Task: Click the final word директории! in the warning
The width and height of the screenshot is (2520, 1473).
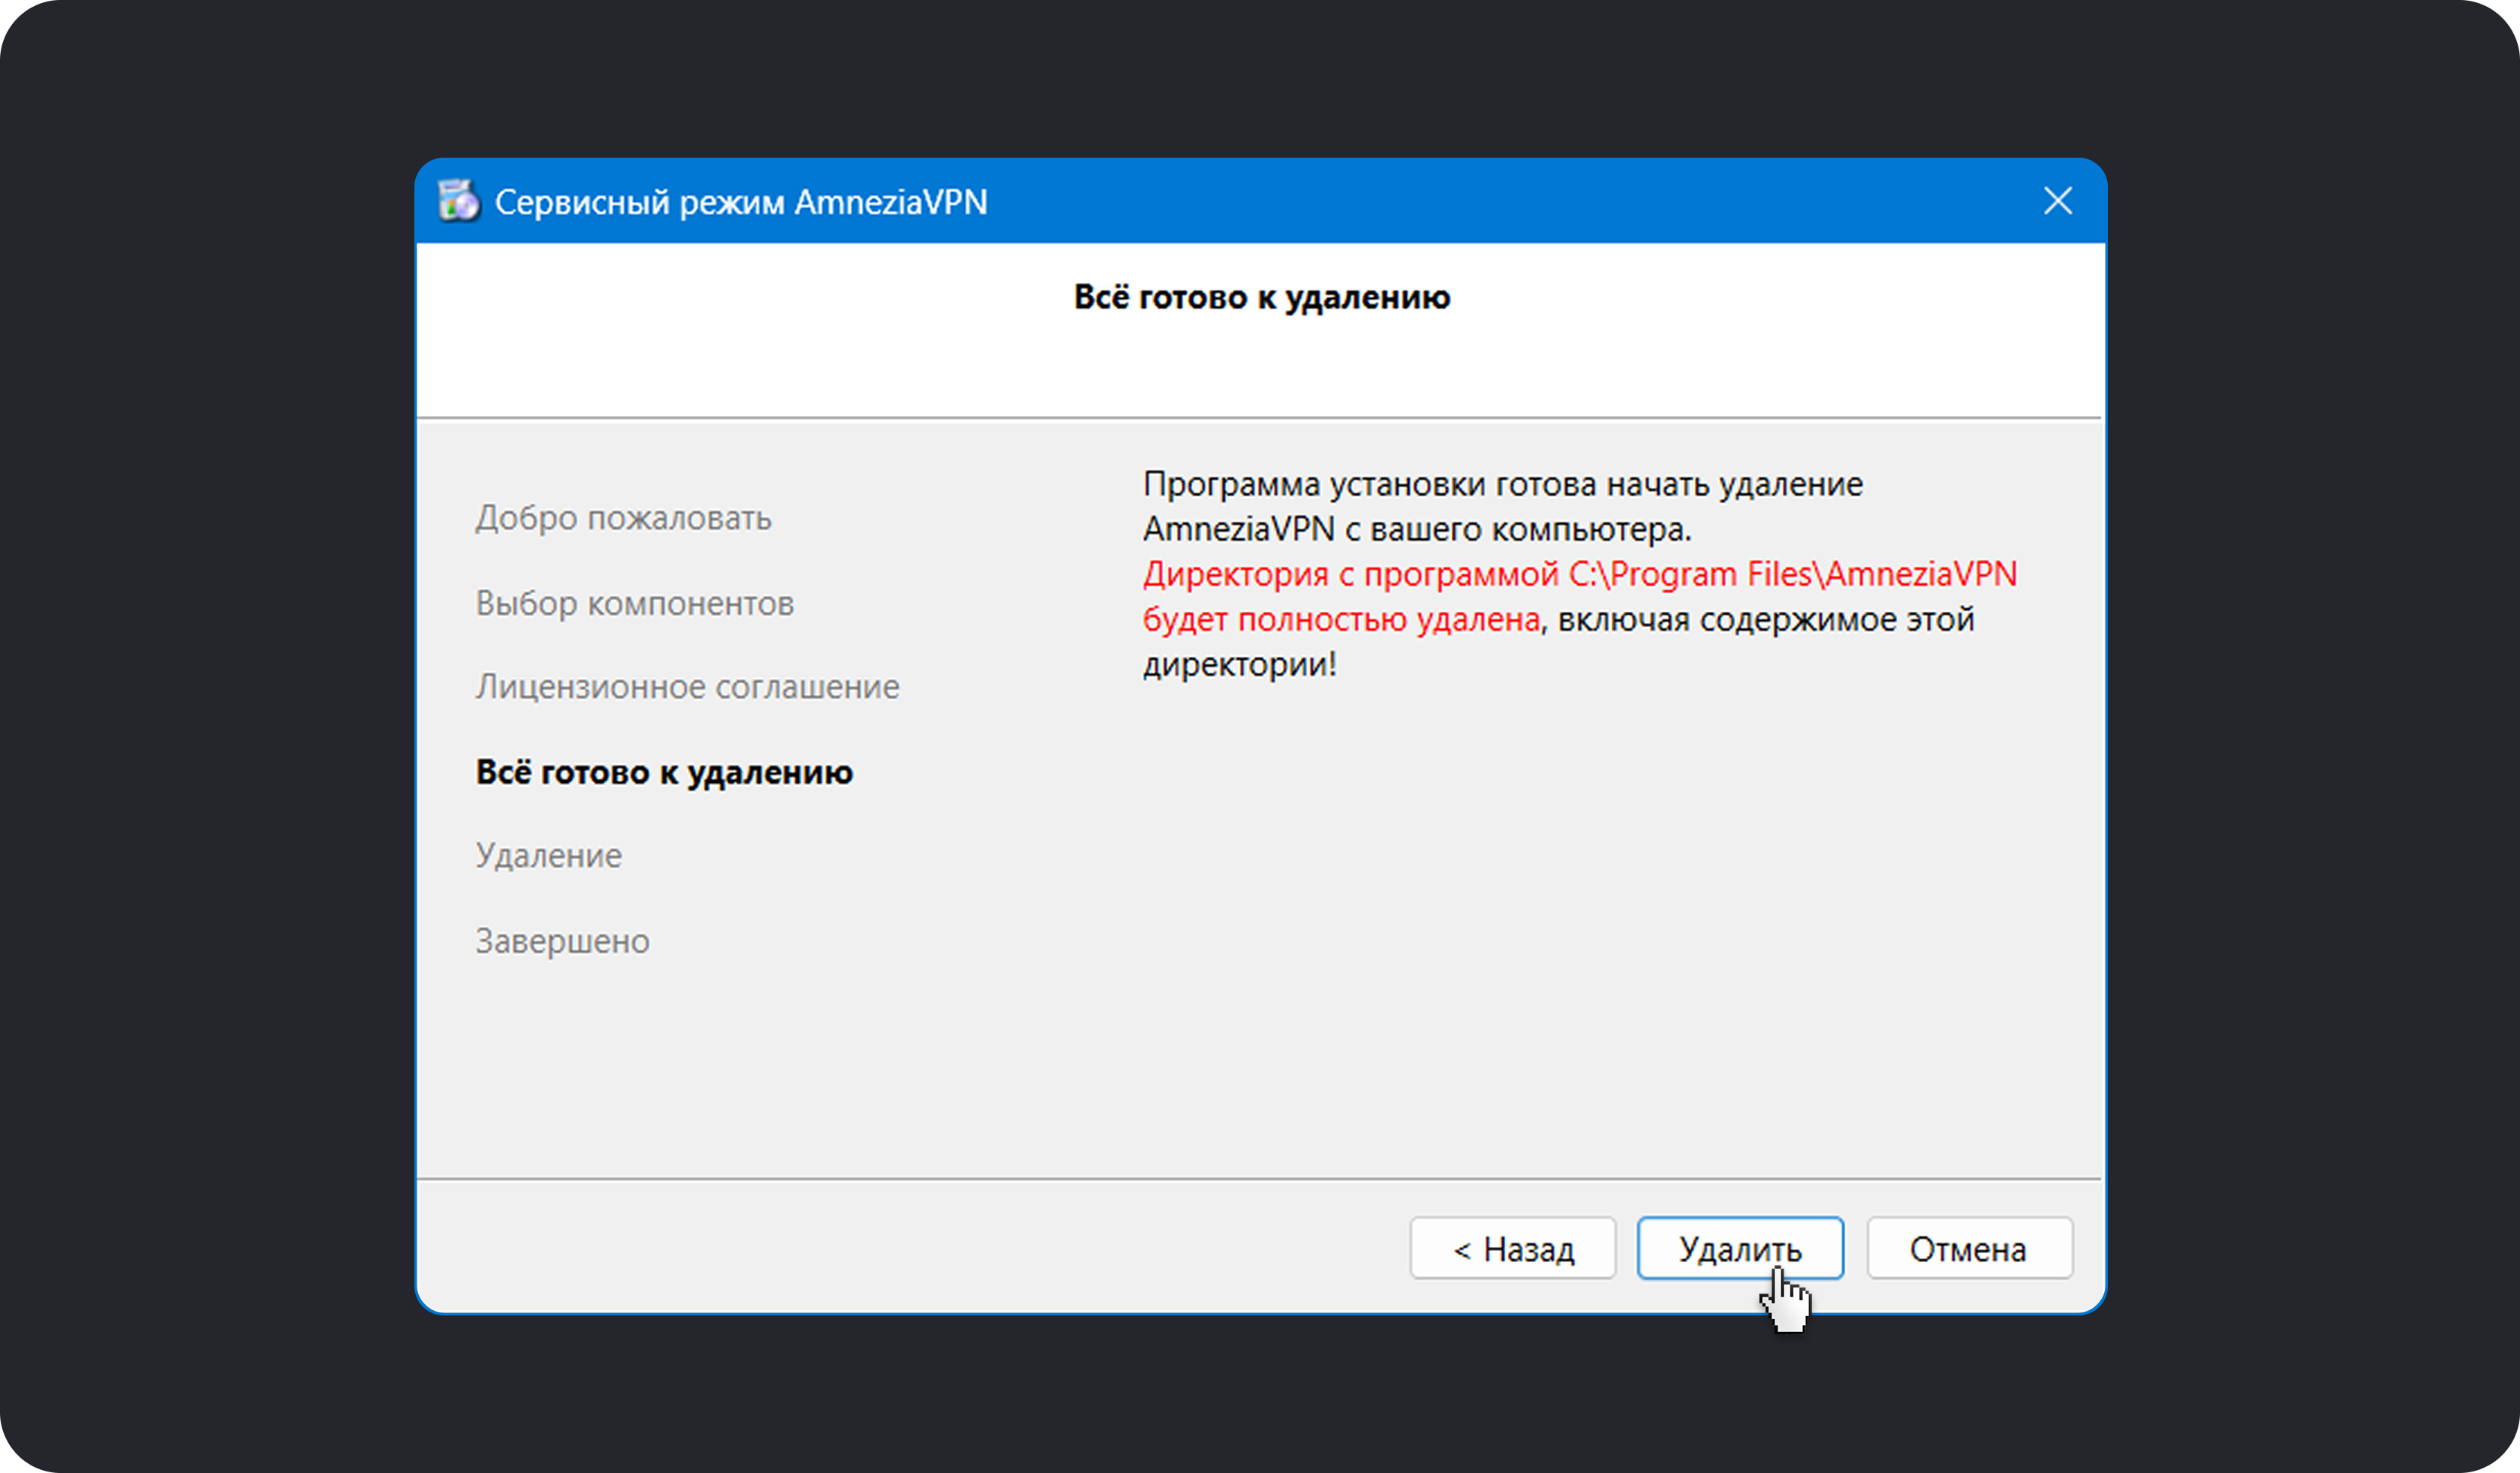Action: pos(1239,665)
